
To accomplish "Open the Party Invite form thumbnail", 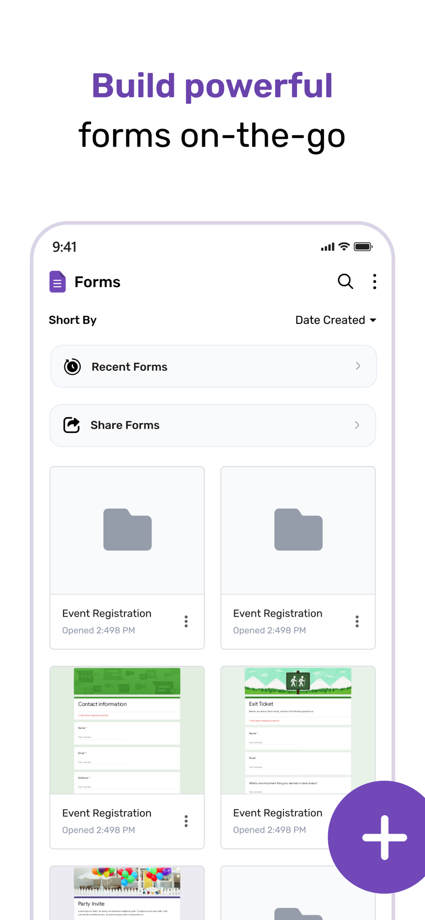I will (127, 892).
